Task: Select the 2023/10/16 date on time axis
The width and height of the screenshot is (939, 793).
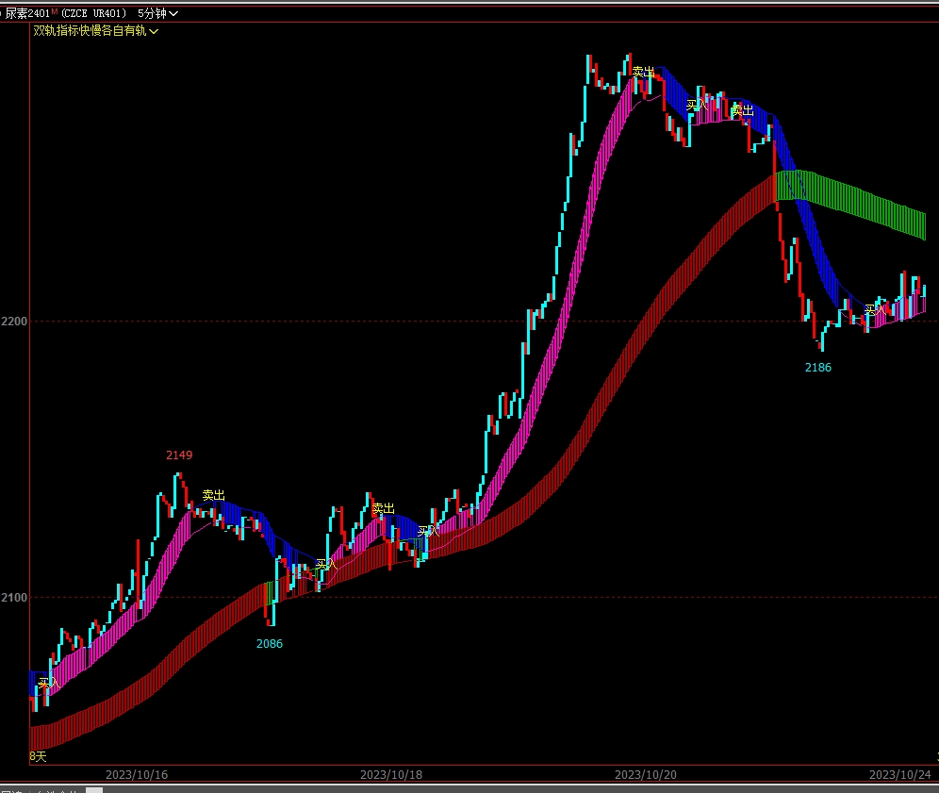Action: click(x=137, y=774)
